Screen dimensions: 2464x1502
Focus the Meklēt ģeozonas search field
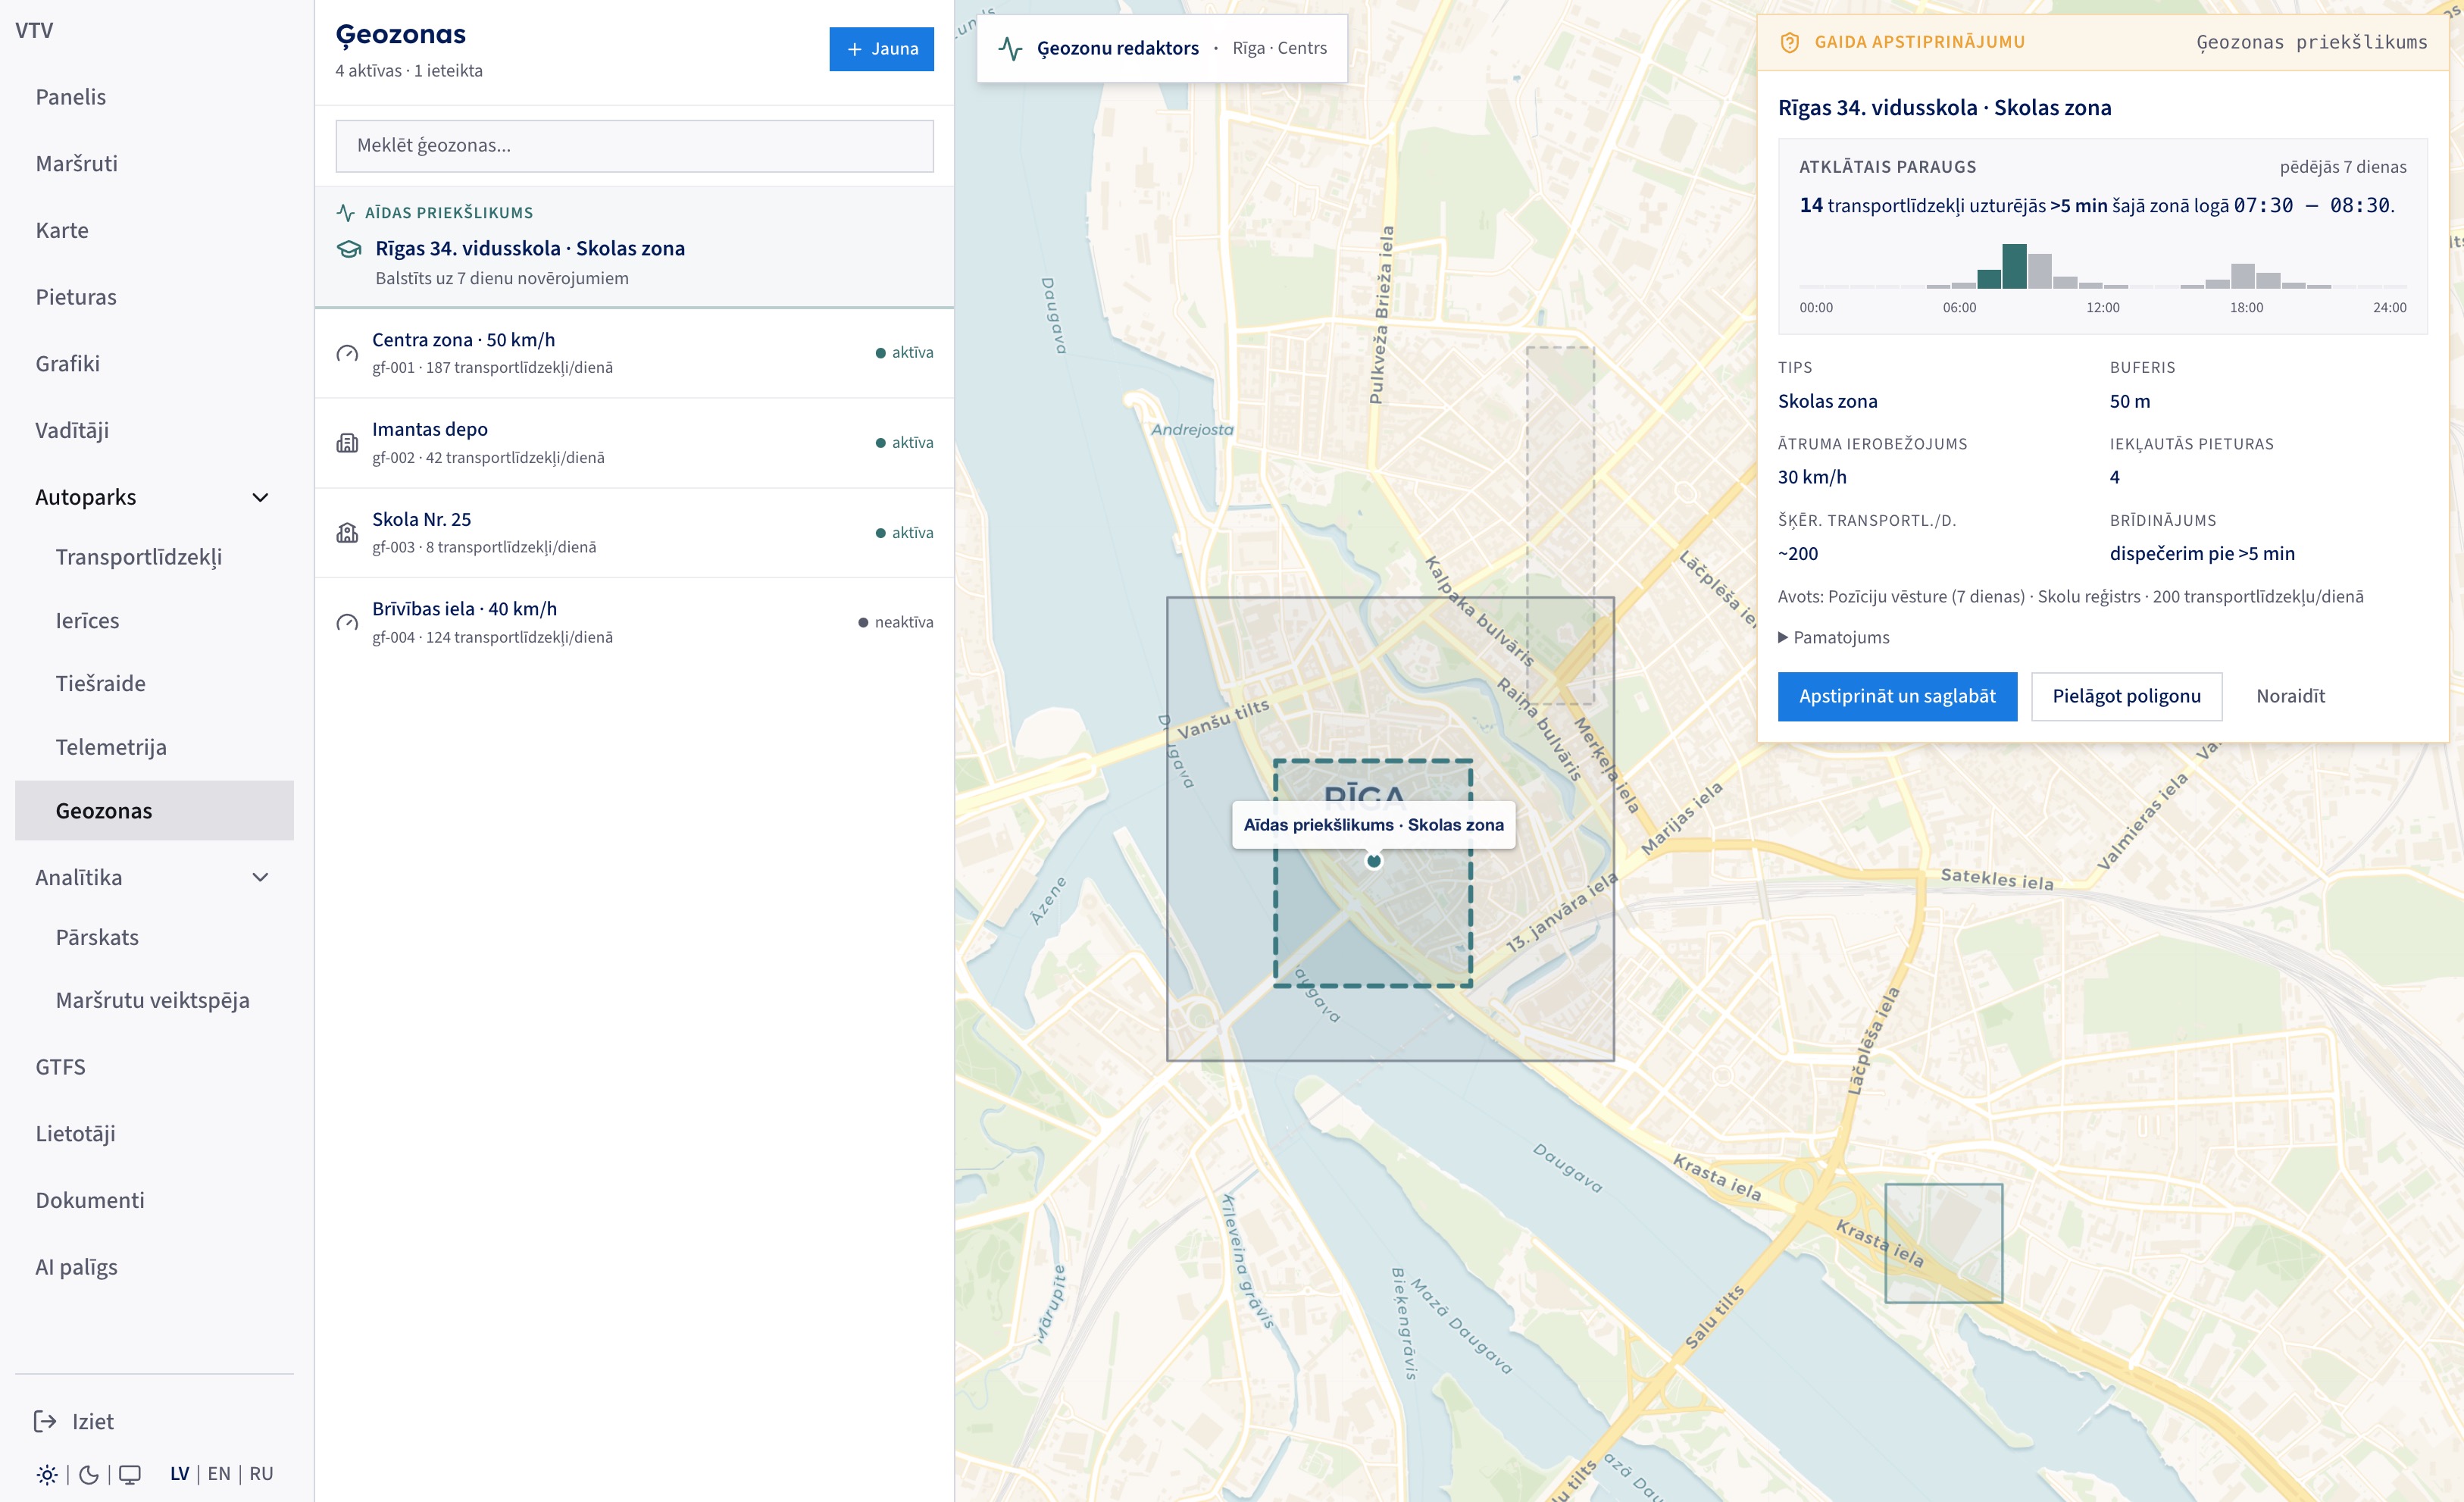tap(634, 146)
